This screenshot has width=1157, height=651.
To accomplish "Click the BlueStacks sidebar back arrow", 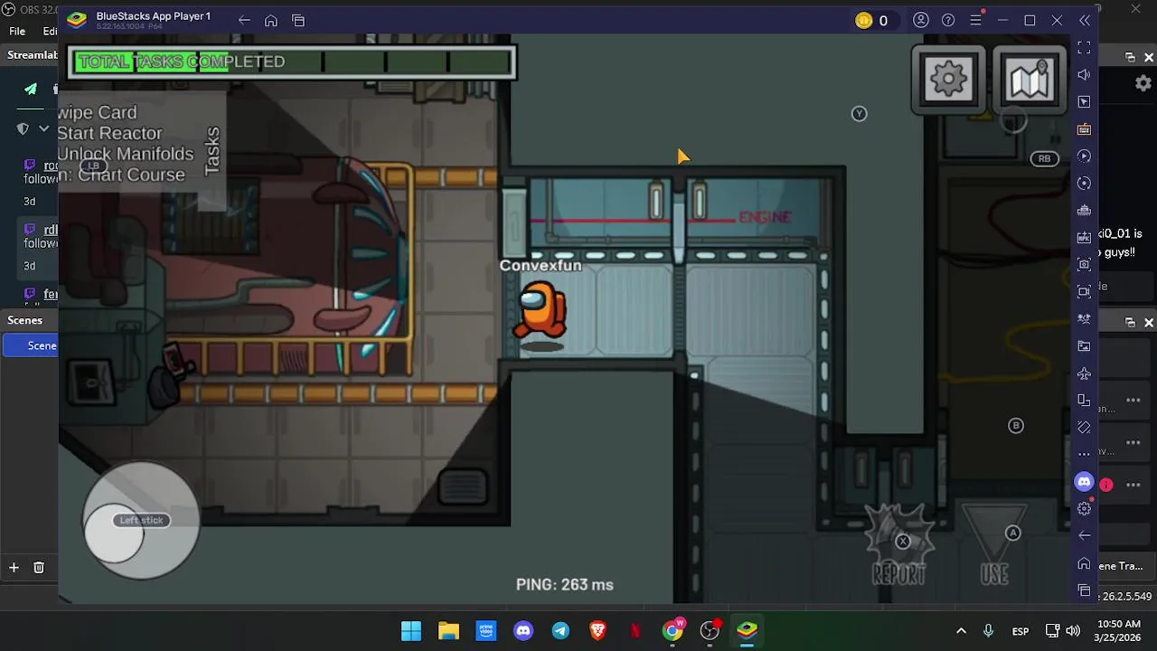I will (1085, 535).
